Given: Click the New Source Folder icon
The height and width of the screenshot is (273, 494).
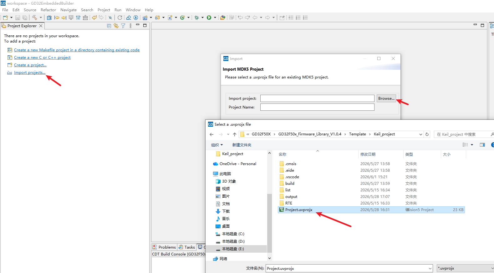Looking at the screenshot, I should 157,18.
